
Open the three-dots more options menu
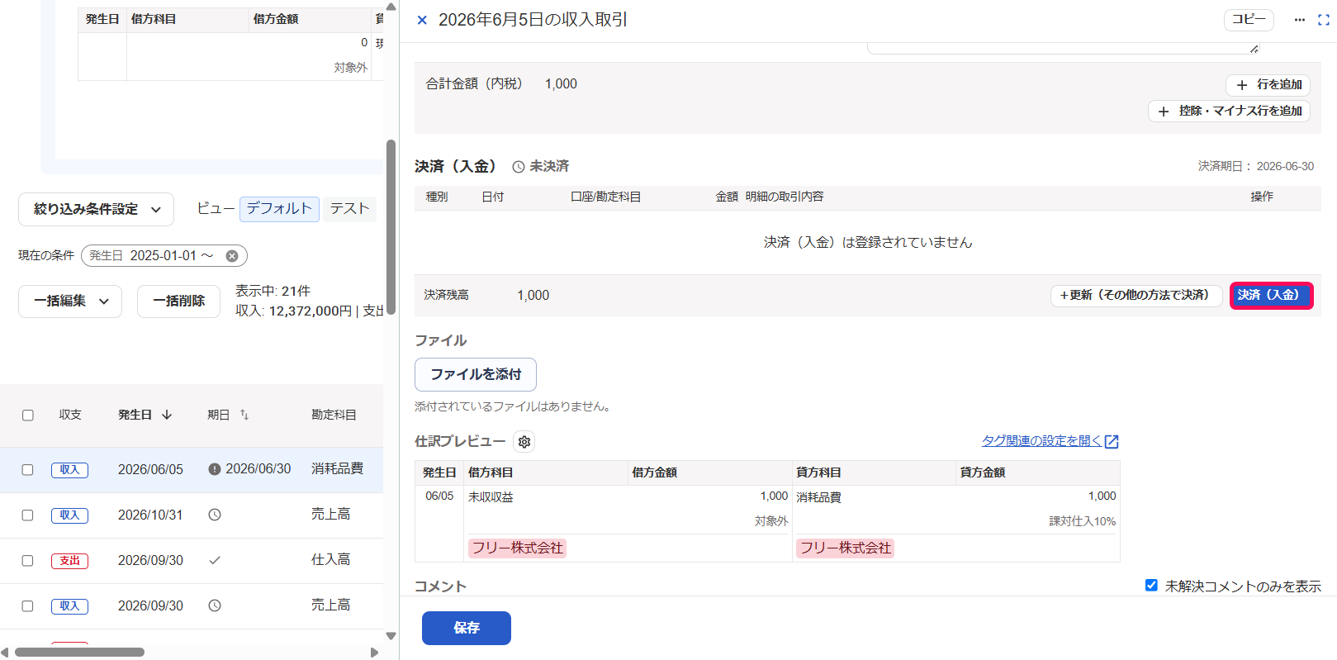[1300, 20]
